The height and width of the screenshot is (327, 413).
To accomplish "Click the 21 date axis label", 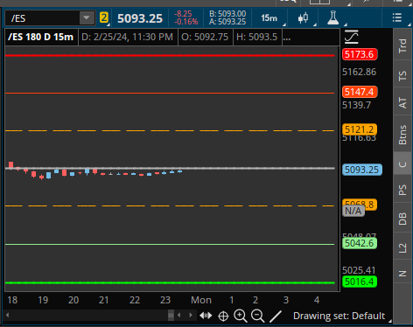I will [104, 300].
